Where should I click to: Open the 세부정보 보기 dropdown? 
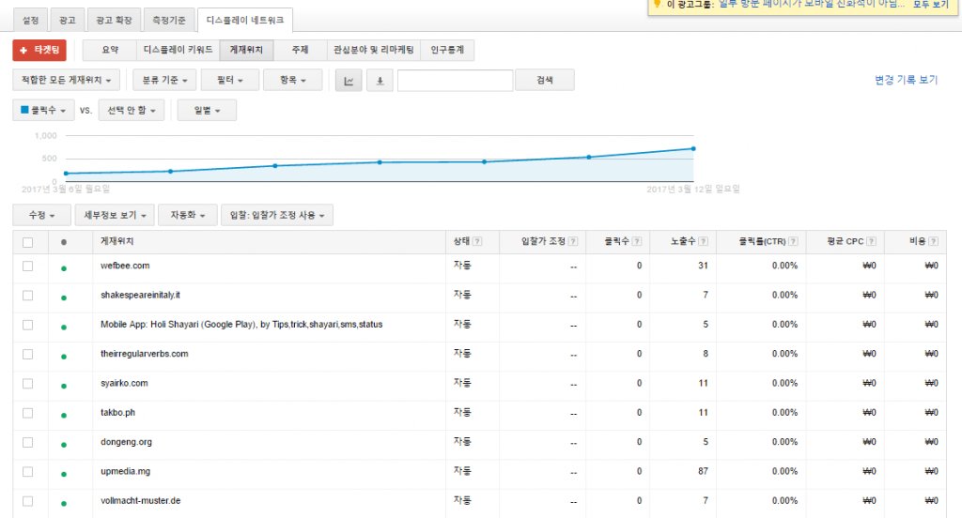click(x=115, y=215)
